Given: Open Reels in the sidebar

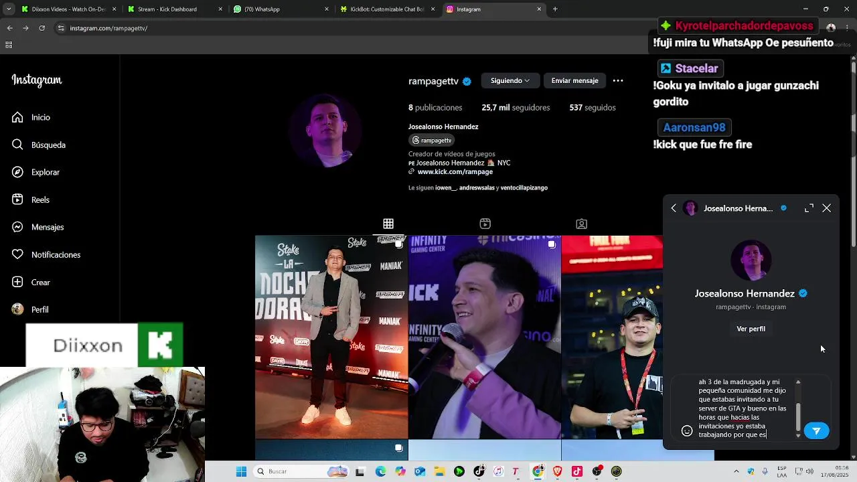Looking at the screenshot, I should [x=31, y=199].
